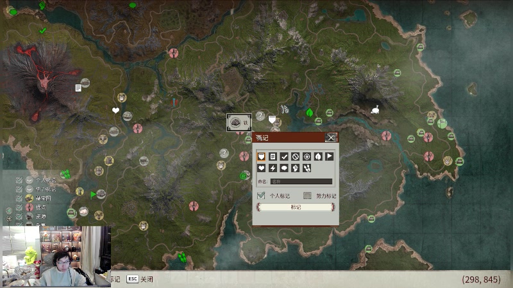This screenshot has height=288, width=513.
Task: Toggle 藏宝图 filter checkbox in legend
Action: click(19, 198)
